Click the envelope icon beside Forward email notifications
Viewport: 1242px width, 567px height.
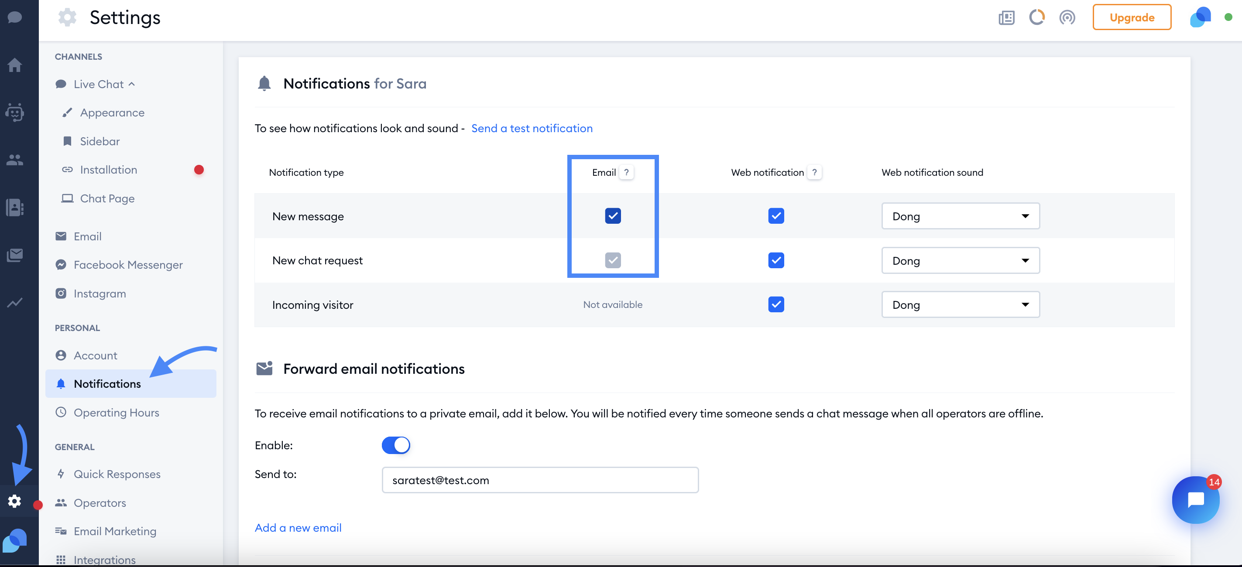(x=264, y=369)
